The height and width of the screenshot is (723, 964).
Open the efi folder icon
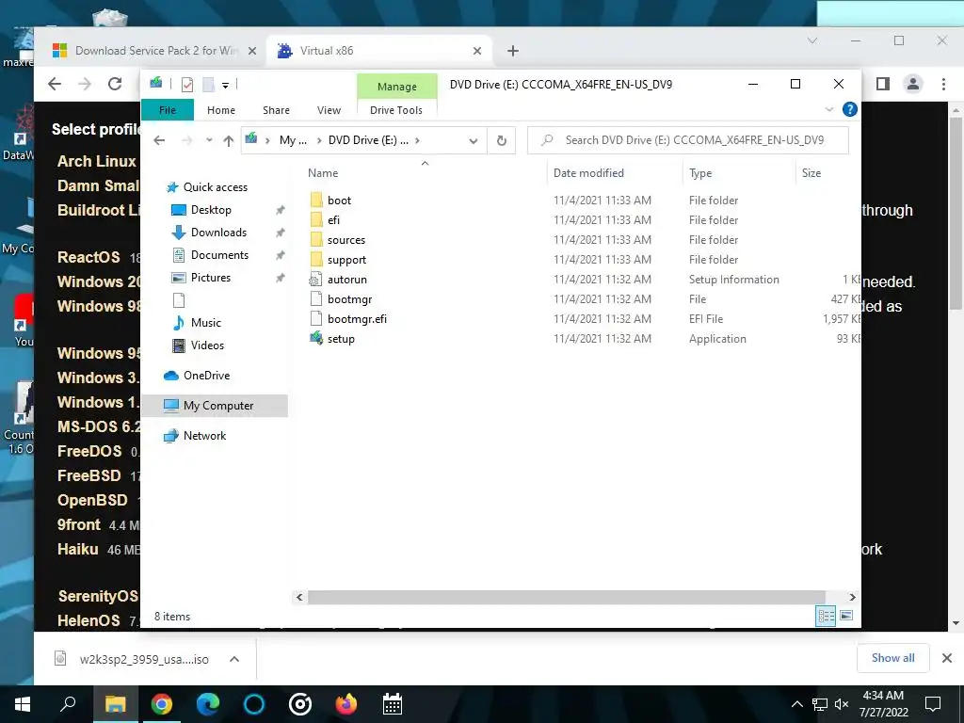point(316,219)
